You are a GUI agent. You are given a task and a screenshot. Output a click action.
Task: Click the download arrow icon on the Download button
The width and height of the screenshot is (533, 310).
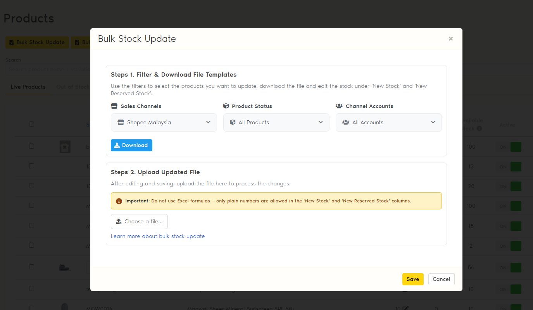pyautogui.click(x=117, y=145)
